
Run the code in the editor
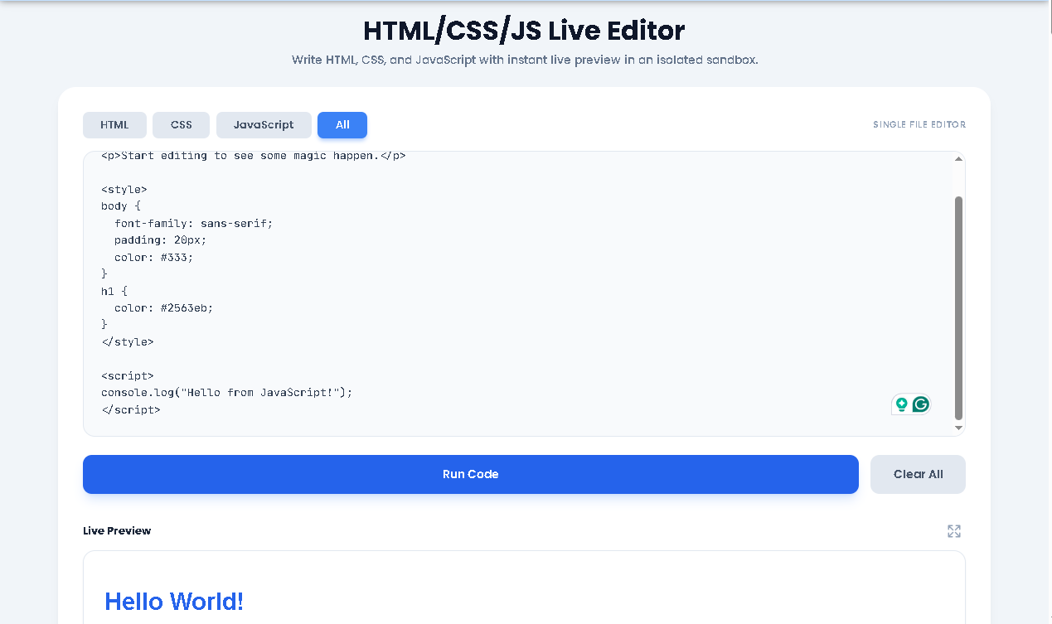pyautogui.click(x=470, y=474)
